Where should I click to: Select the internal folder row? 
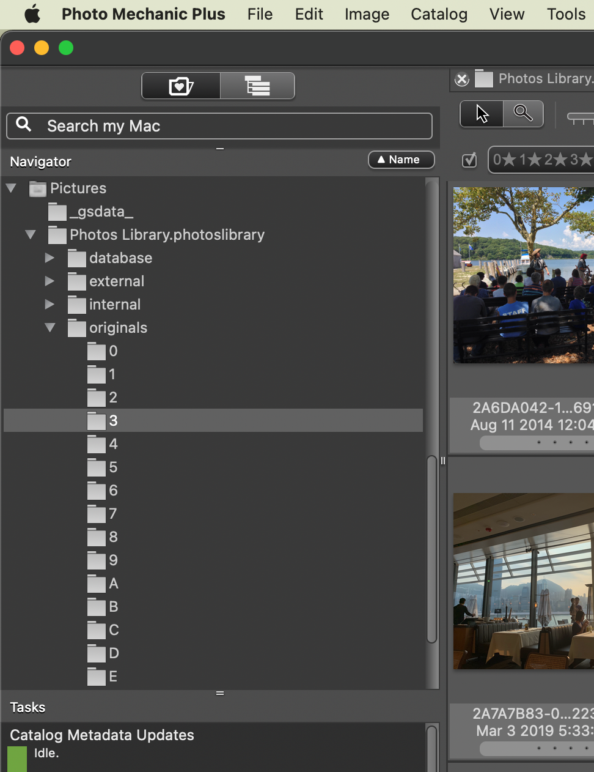pos(115,305)
